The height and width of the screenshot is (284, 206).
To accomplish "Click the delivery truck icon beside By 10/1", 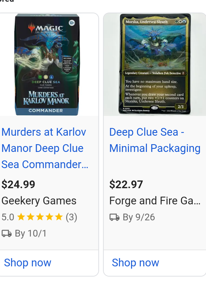I will point(7,234).
